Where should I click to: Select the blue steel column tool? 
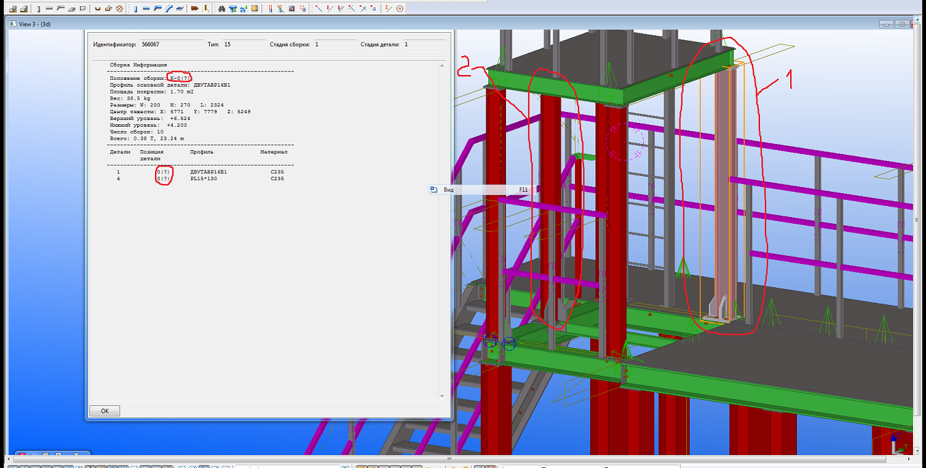pyautogui.click(x=135, y=9)
